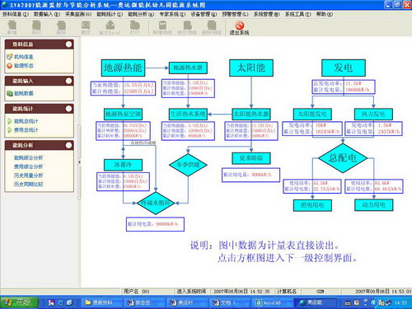The height and width of the screenshot is (309, 412).
Task: Hide the sidebar using the splitter arrow
Action: click(x=80, y=162)
